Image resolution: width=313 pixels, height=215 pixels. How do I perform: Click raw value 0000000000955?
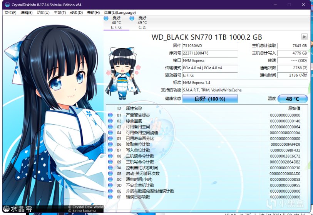(285, 185)
